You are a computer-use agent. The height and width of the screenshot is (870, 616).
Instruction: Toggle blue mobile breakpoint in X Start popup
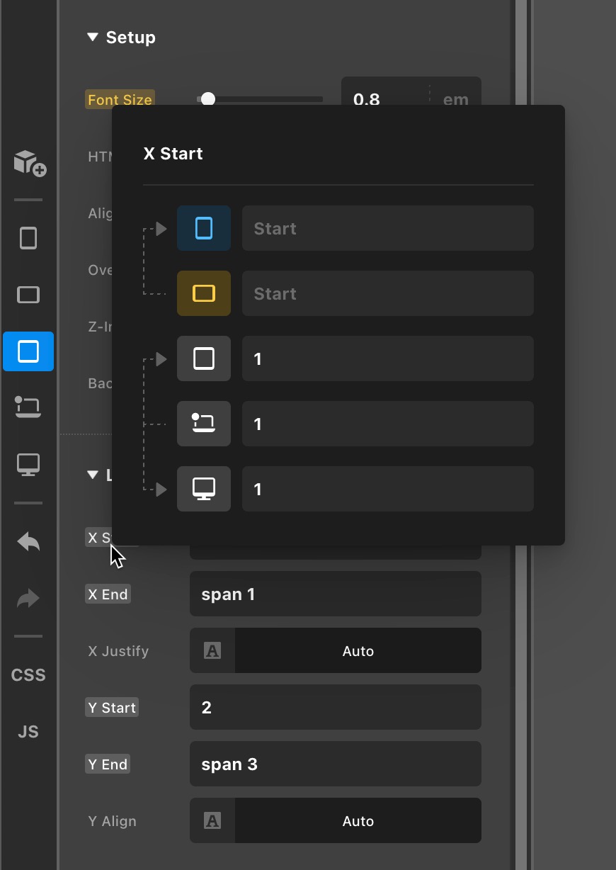tap(204, 228)
